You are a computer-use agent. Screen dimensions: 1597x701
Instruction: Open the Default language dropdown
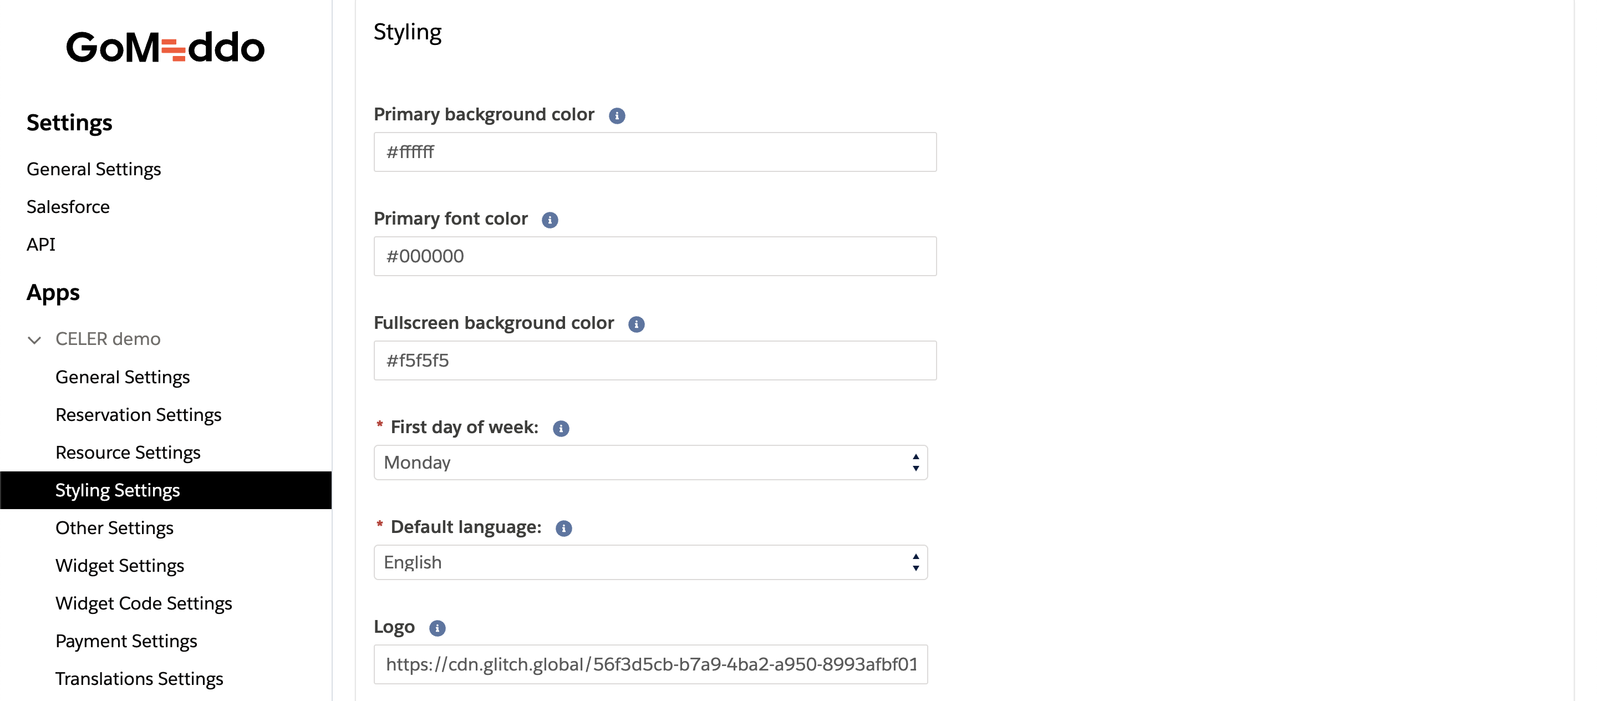tap(650, 562)
